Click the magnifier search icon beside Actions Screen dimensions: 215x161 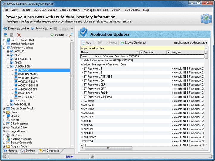click(x=71, y=35)
